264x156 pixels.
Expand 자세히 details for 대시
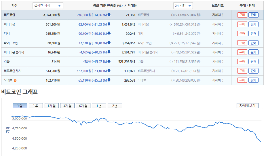coord(218,34)
